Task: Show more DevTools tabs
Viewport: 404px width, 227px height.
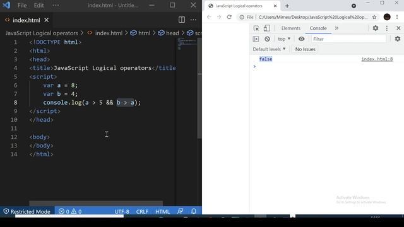Action: (x=336, y=28)
